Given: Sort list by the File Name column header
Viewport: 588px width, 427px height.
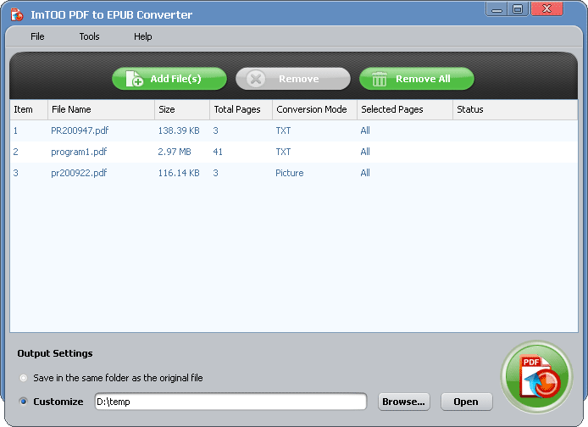Looking at the screenshot, I should [x=71, y=109].
